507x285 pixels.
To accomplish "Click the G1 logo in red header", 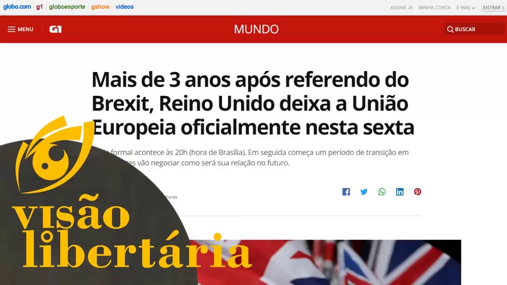I will [55, 29].
